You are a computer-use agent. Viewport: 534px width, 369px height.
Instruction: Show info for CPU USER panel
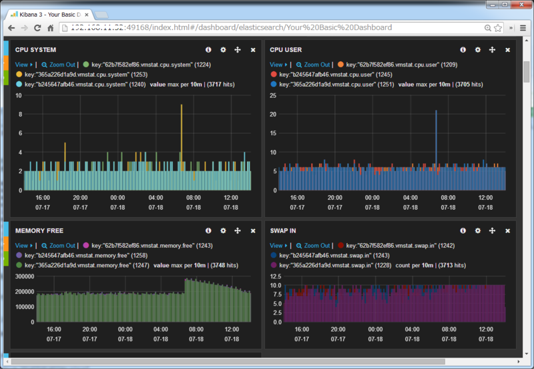pos(463,49)
